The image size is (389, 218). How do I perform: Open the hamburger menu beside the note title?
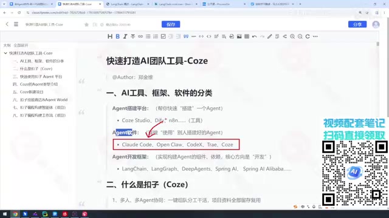pyautogui.click(x=16, y=24)
